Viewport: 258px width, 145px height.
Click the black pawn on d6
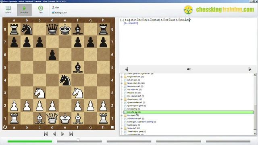(52, 55)
